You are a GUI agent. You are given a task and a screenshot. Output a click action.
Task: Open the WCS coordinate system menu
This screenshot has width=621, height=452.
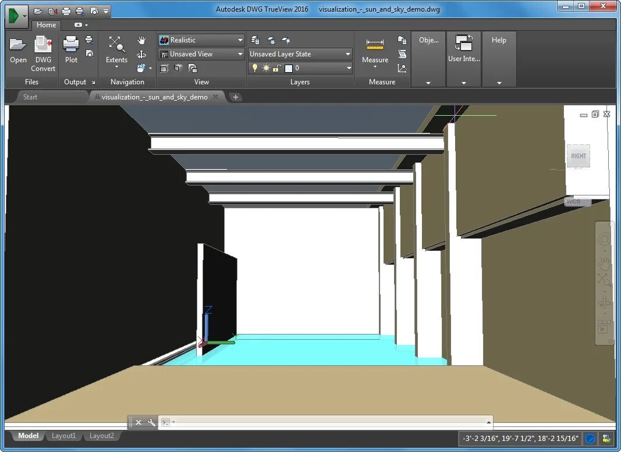[x=577, y=201]
